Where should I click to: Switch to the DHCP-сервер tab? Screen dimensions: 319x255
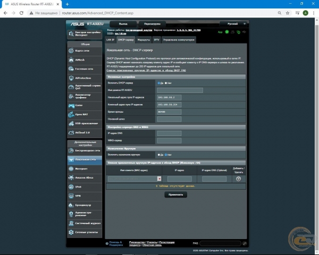[125, 40]
